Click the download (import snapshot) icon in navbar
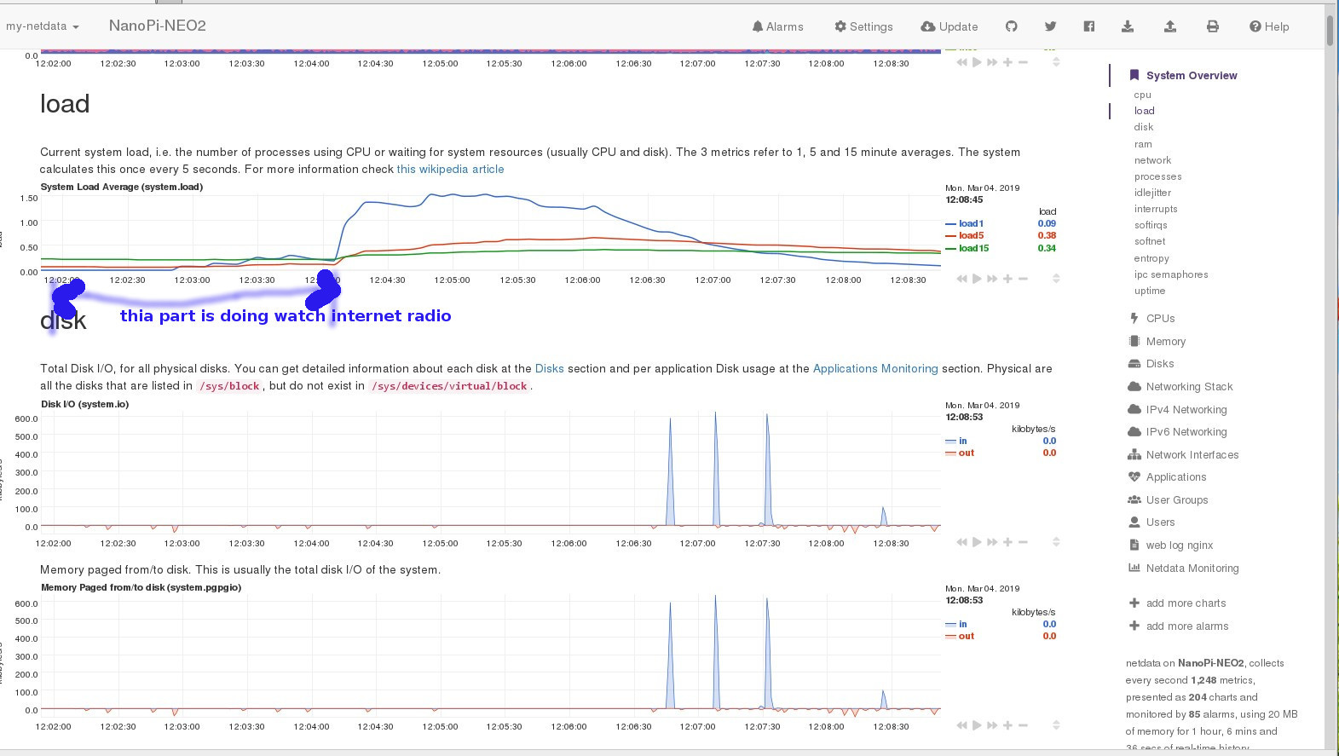The image size is (1339, 756). point(1128,26)
